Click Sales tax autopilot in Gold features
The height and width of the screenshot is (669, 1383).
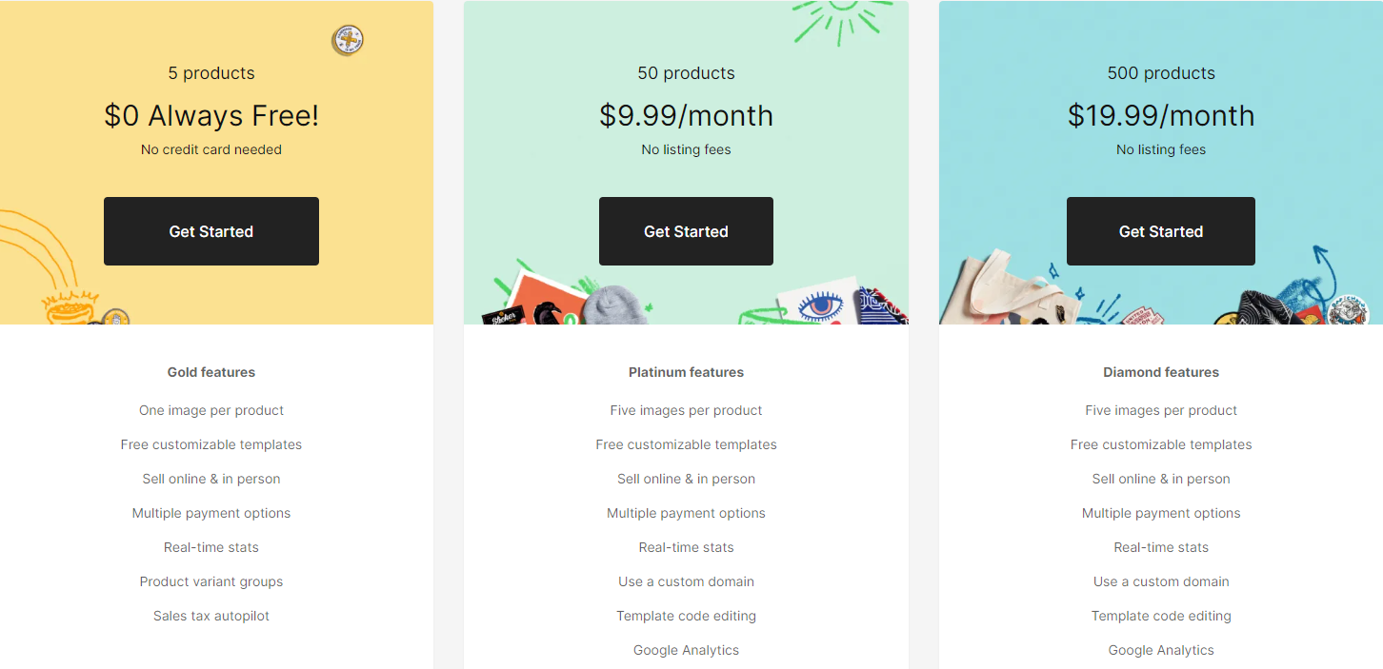tap(211, 616)
